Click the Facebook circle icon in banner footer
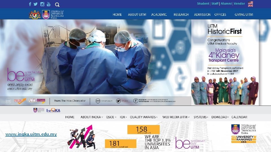The height and width of the screenshot is (152, 271). (136, 101)
